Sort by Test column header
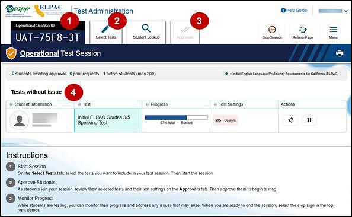Viewport: 352px width, 217px height. pos(84,104)
